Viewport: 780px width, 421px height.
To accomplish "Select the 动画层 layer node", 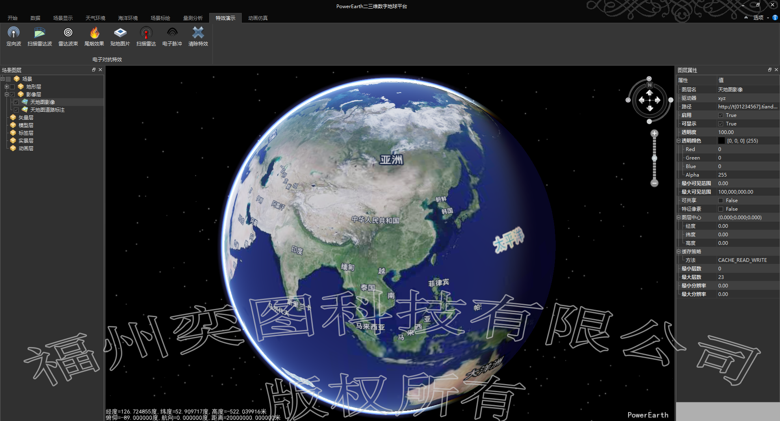I will tap(26, 148).
